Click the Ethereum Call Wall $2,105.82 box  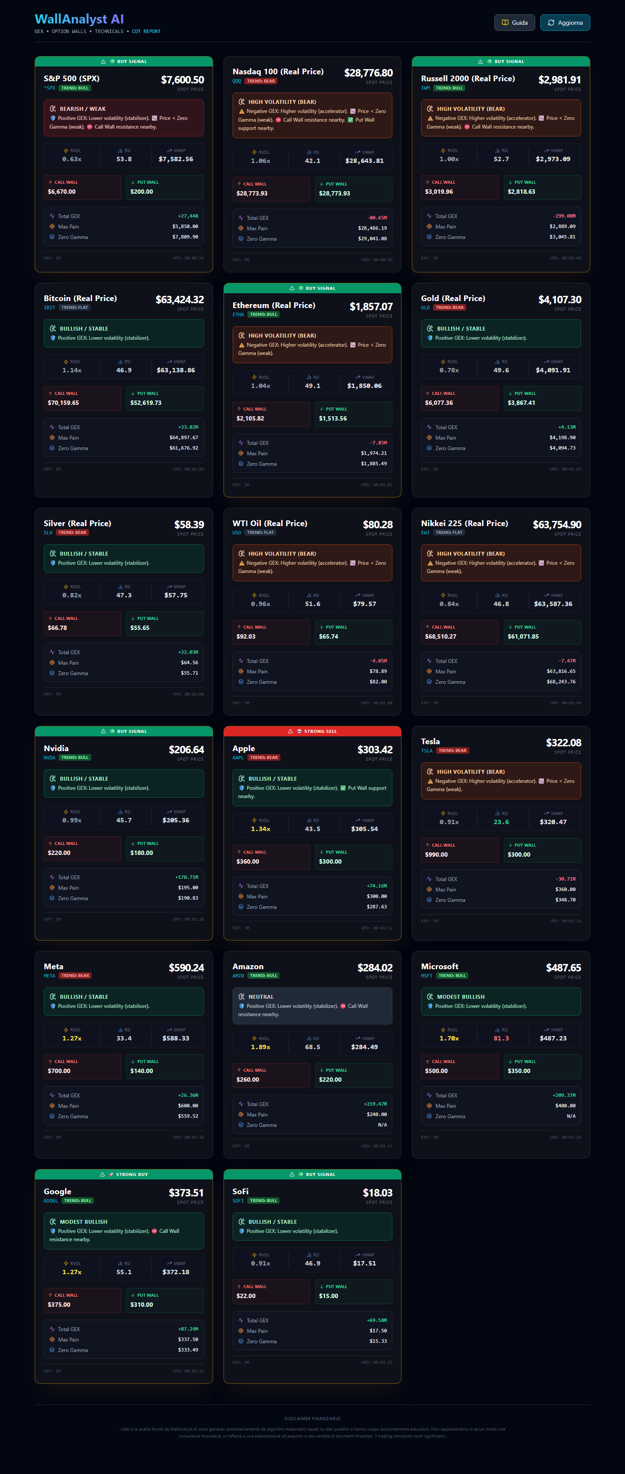point(271,414)
